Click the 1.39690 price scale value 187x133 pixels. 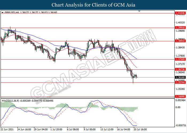coord(180,31)
